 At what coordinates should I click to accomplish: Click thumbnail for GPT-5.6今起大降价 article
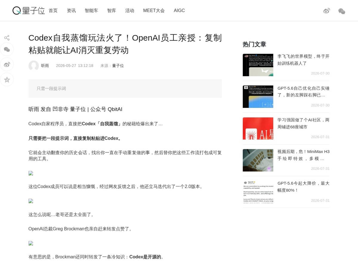tap(258, 192)
